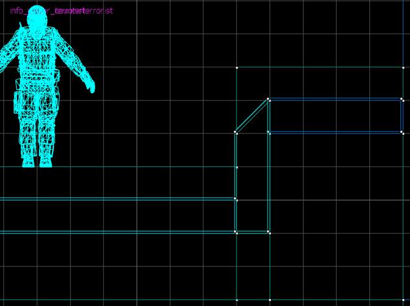Click the vertical brush's bottom-left corner vertex

point(236,232)
